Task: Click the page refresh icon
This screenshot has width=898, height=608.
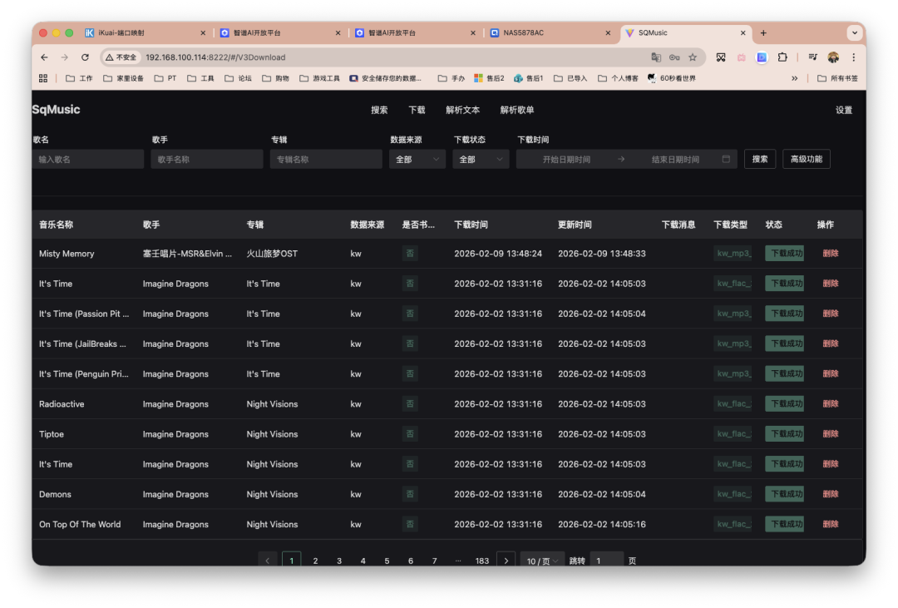Action: [x=86, y=58]
